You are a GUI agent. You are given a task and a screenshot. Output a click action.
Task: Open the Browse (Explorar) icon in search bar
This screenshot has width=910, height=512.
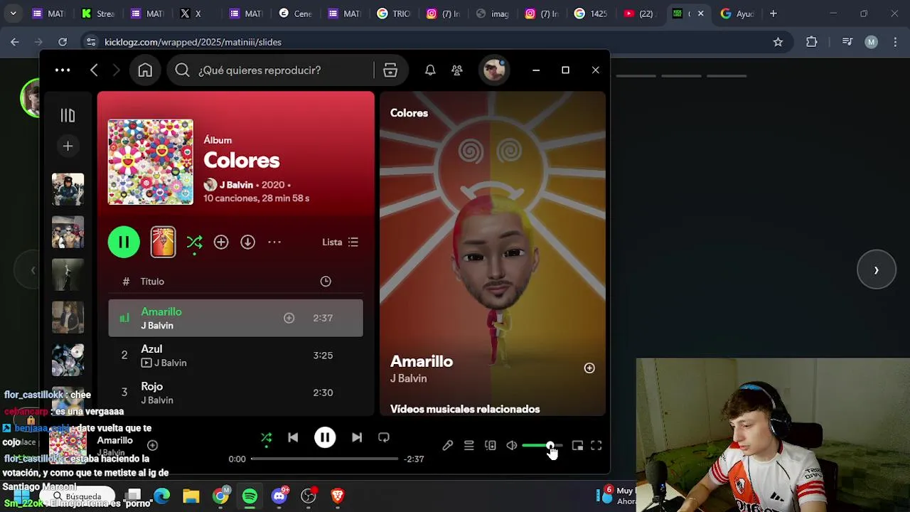pyautogui.click(x=390, y=70)
